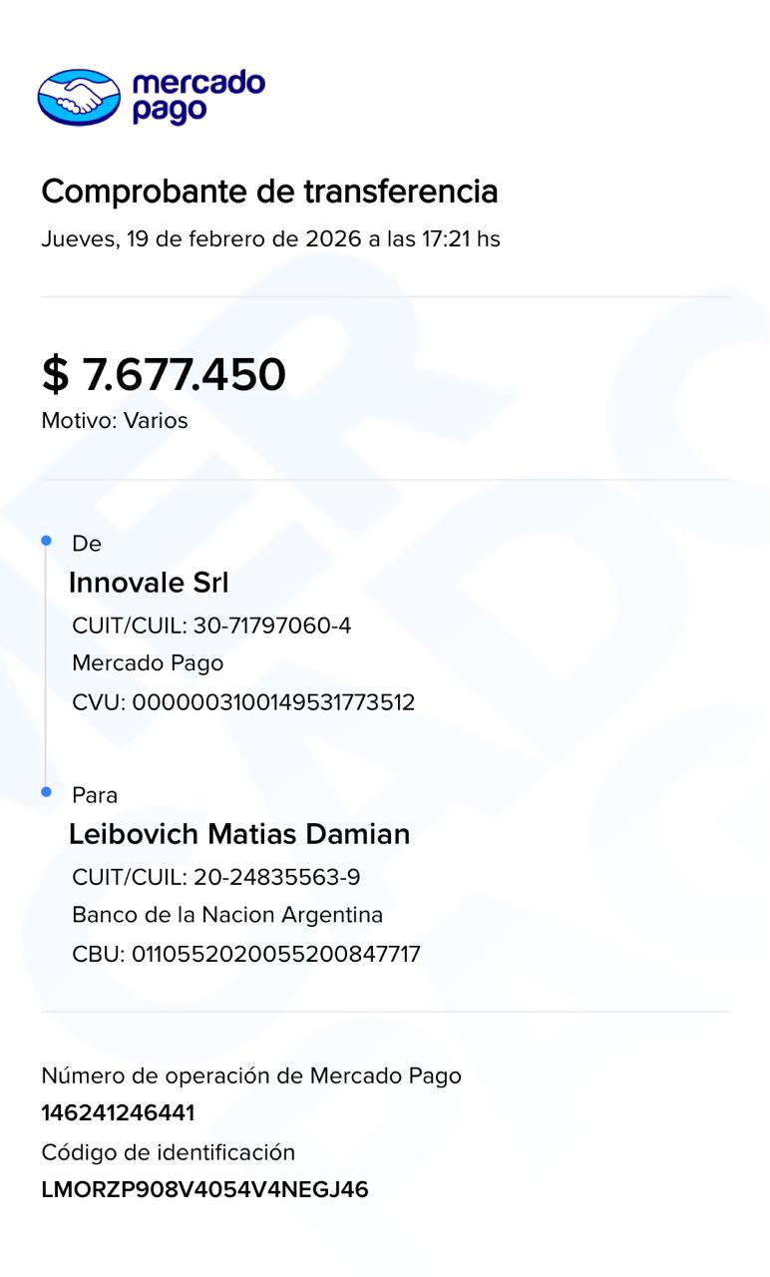
Task: Select operation number 146241246441
Action: click(118, 1113)
